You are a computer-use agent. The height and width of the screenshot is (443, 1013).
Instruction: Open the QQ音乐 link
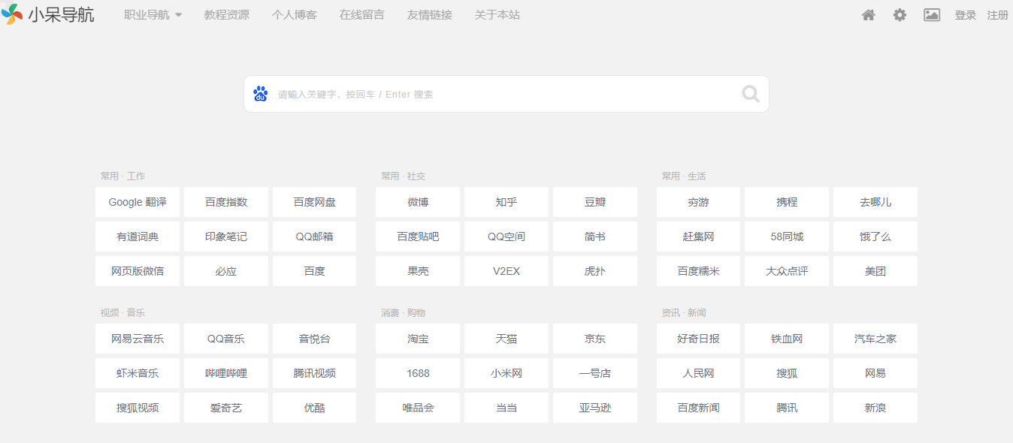[x=226, y=339]
